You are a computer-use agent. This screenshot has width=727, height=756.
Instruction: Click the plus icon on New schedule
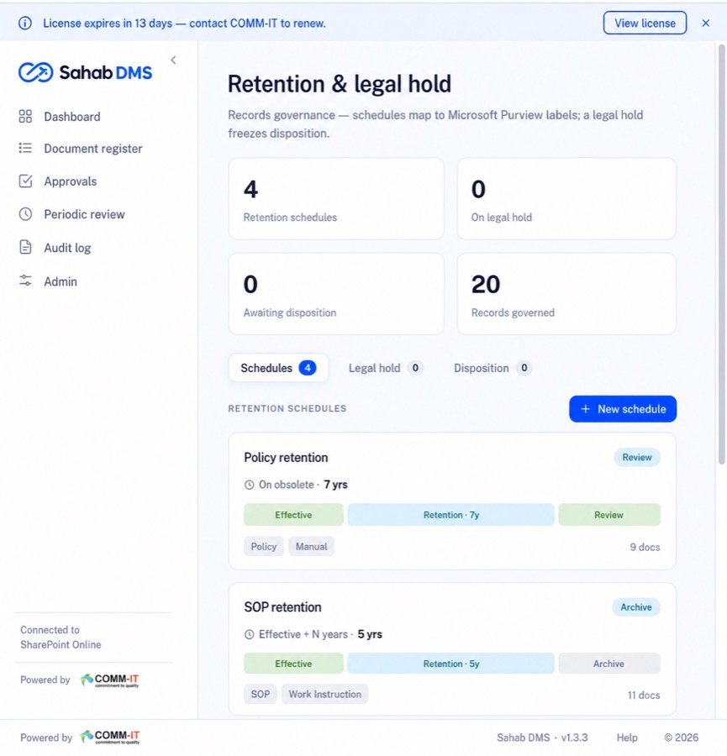tap(585, 409)
